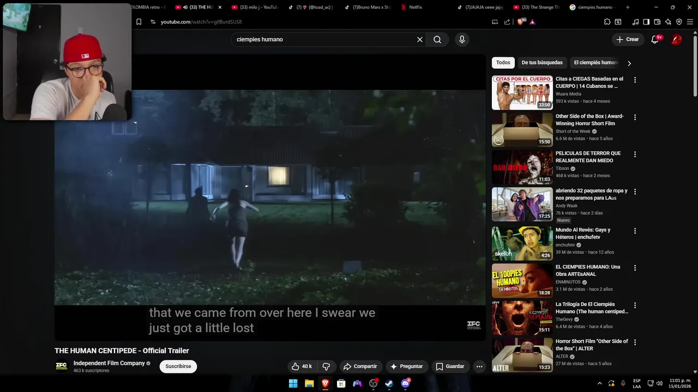Click the Compartir button
Screen dimensions: 698x392
coord(360,366)
